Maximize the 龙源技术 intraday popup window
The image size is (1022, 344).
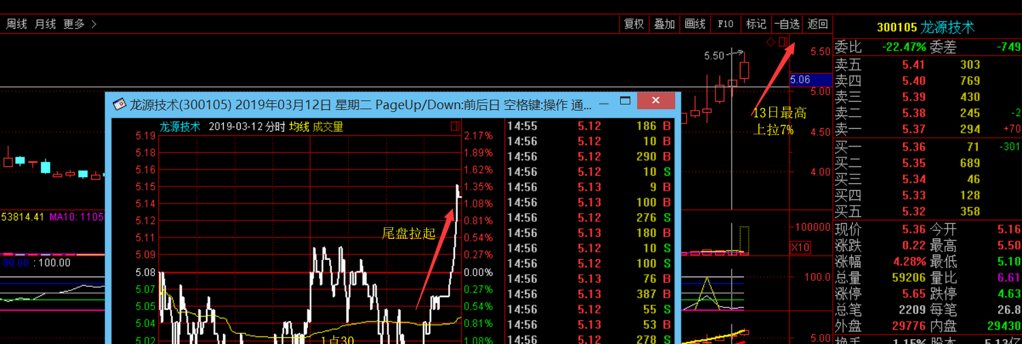[x=625, y=100]
